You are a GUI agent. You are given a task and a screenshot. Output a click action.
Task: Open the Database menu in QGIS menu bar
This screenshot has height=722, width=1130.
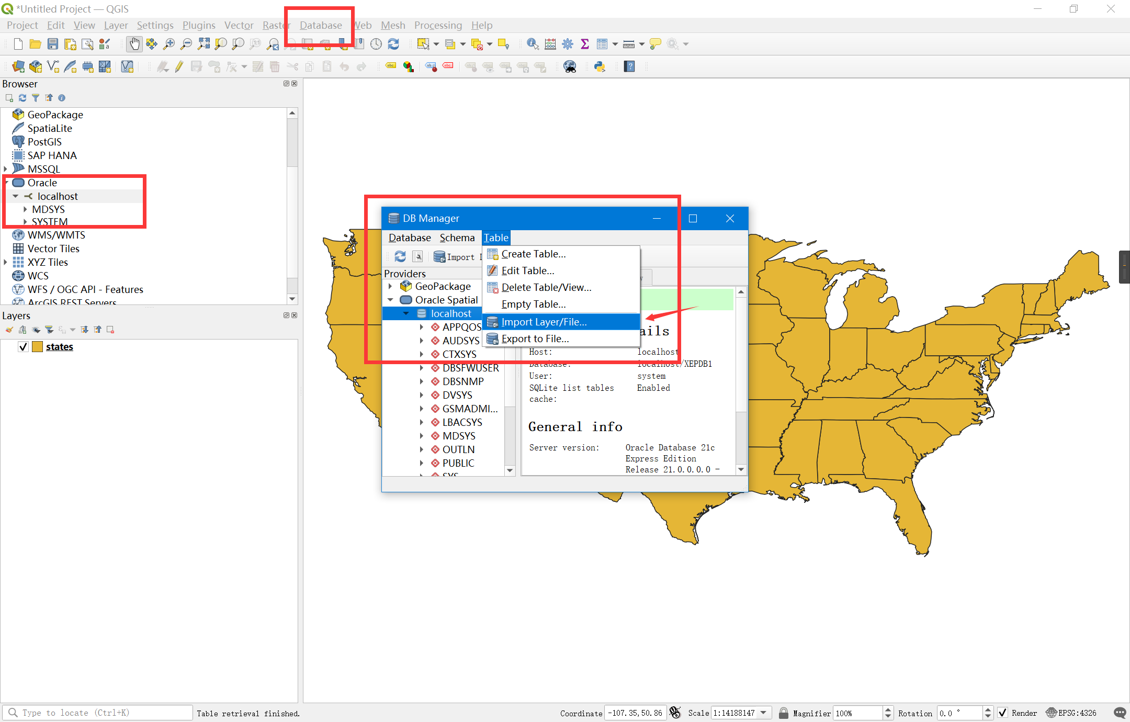[x=321, y=25]
